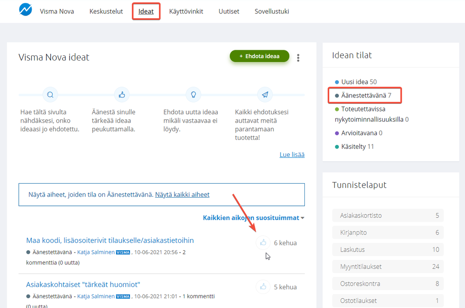Viewport: 465px width, 308px height.
Task: Open the three-dot options menu
Action: coord(298,58)
